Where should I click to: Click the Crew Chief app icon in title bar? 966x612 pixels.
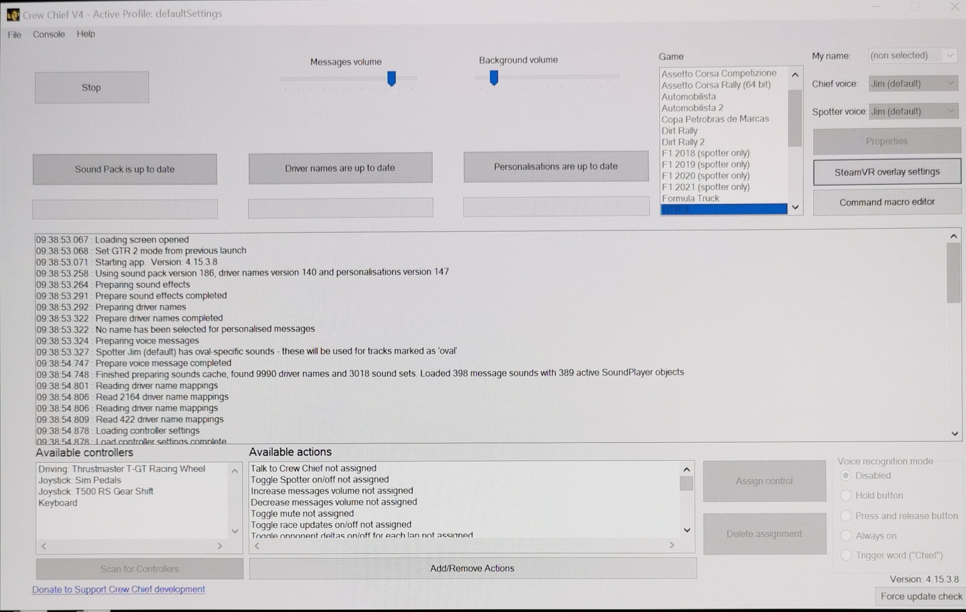click(x=13, y=15)
